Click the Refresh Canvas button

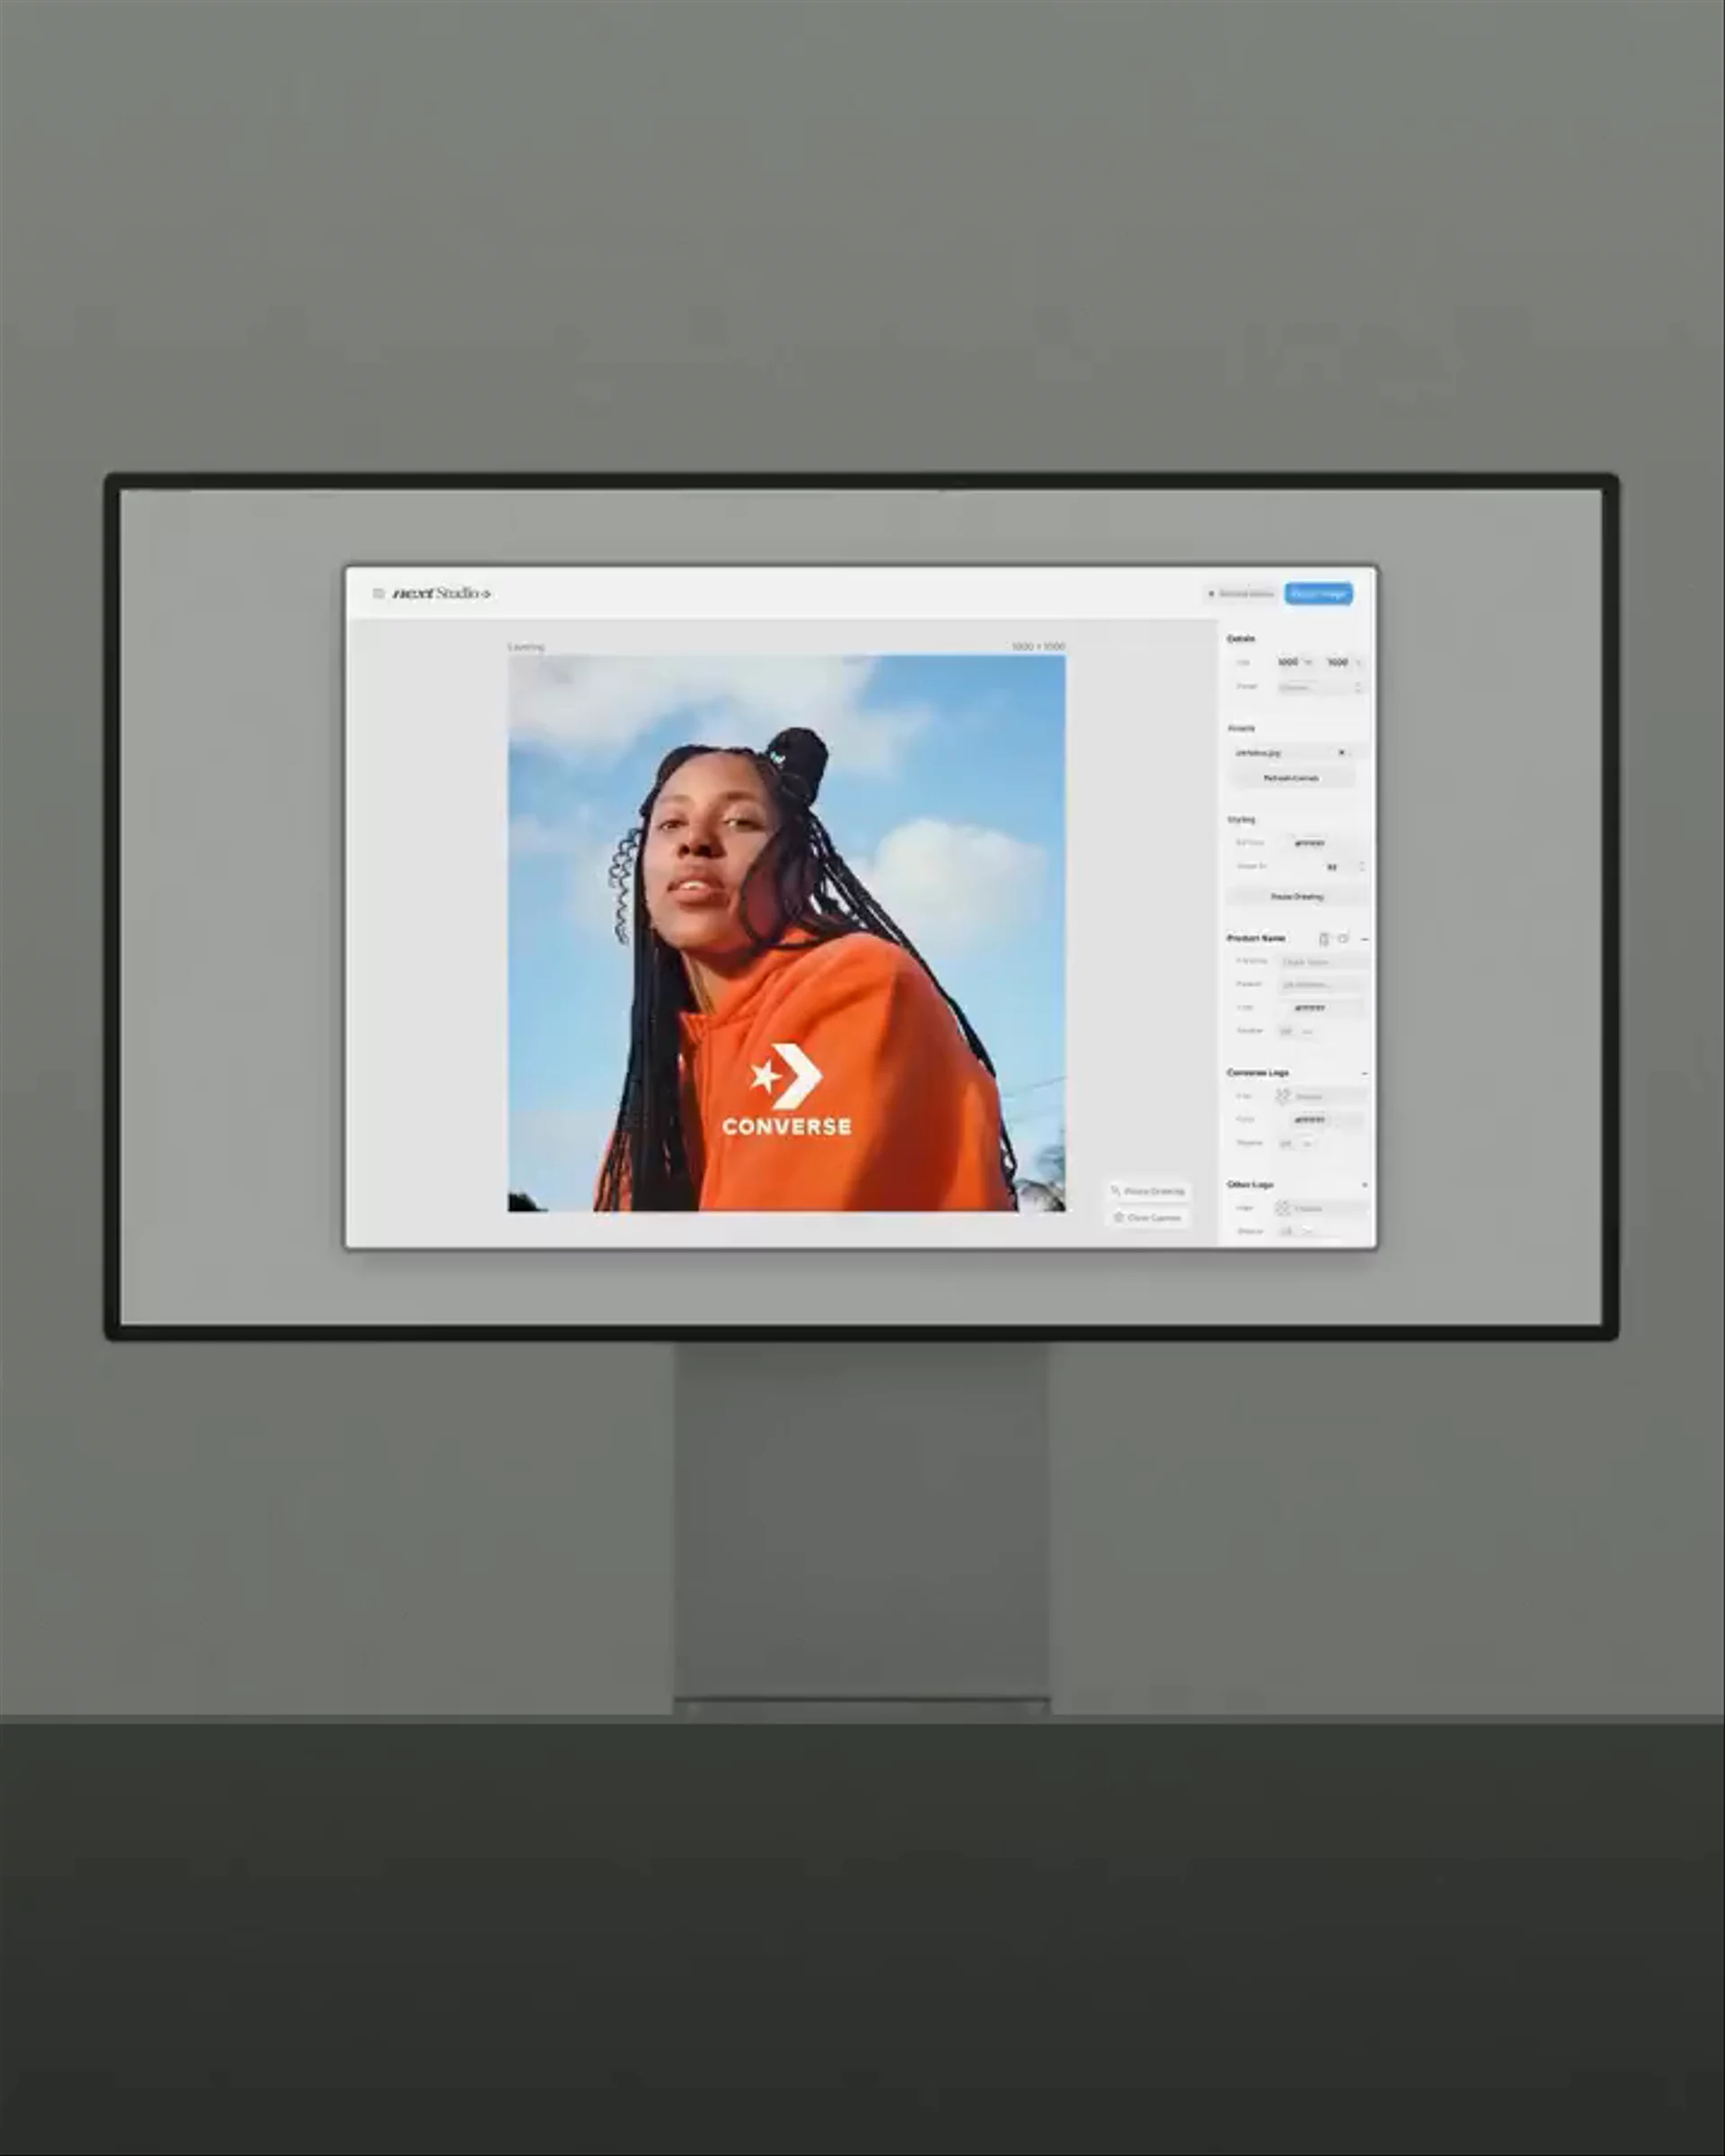coord(1290,778)
